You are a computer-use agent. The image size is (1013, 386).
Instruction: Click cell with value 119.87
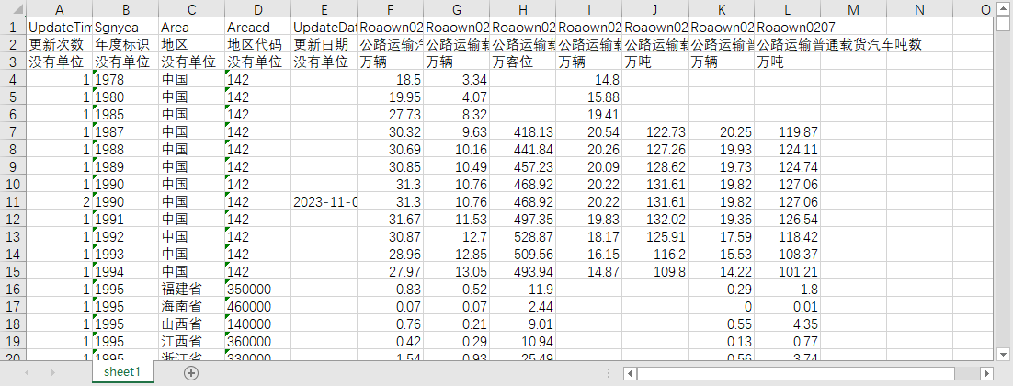pyautogui.click(x=788, y=132)
